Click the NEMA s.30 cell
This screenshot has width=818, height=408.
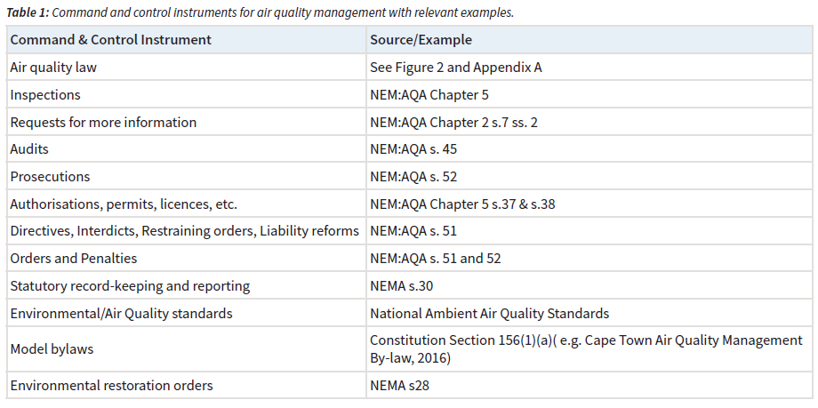pyautogui.click(x=401, y=286)
